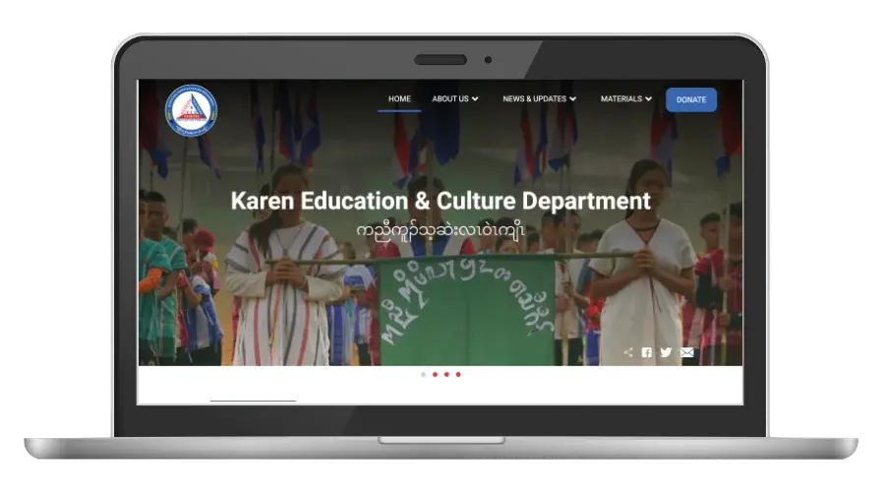Image resolution: width=885 pixels, height=498 pixels.
Task: Open the MATERIALS menu
Action: click(x=626, y=98)
